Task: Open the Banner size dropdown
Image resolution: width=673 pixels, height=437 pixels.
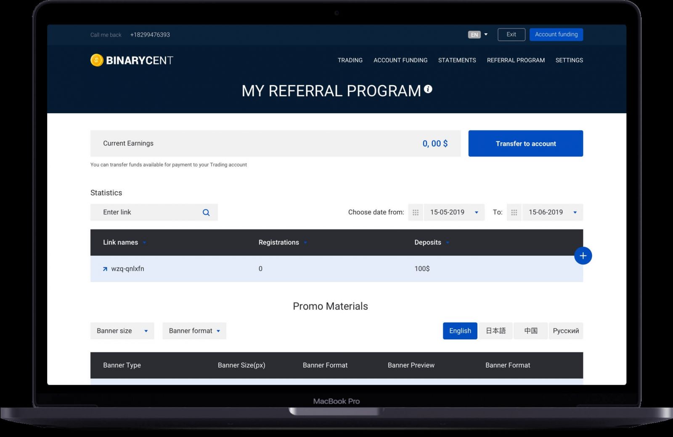Action: [x=122, y=331]
